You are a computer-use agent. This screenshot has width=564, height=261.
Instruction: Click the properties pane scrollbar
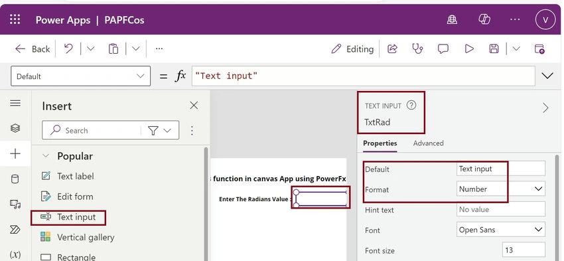(557, 208)
